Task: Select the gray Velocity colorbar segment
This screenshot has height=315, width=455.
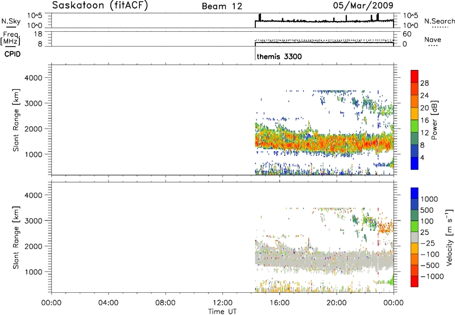Action: click(x=415, y=238)
